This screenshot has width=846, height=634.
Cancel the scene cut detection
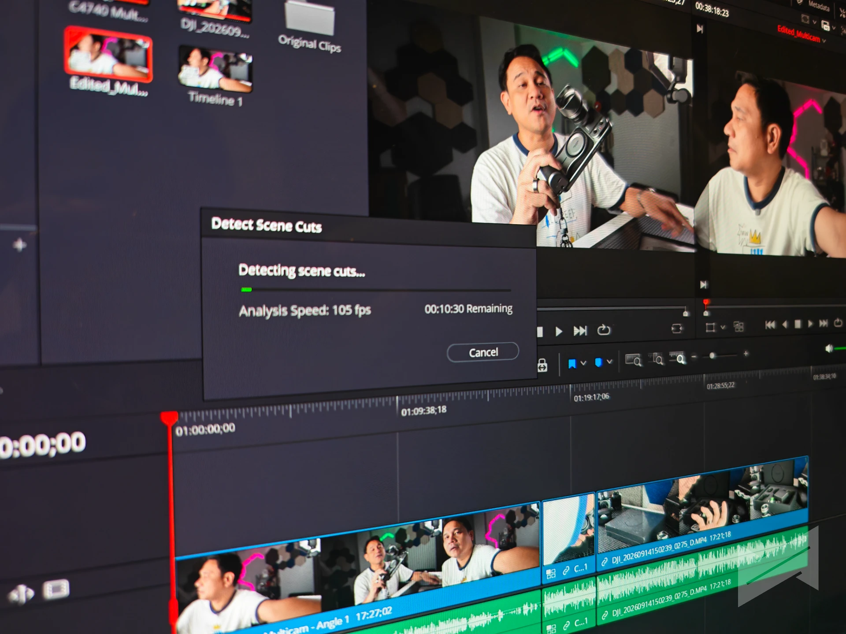483,352
